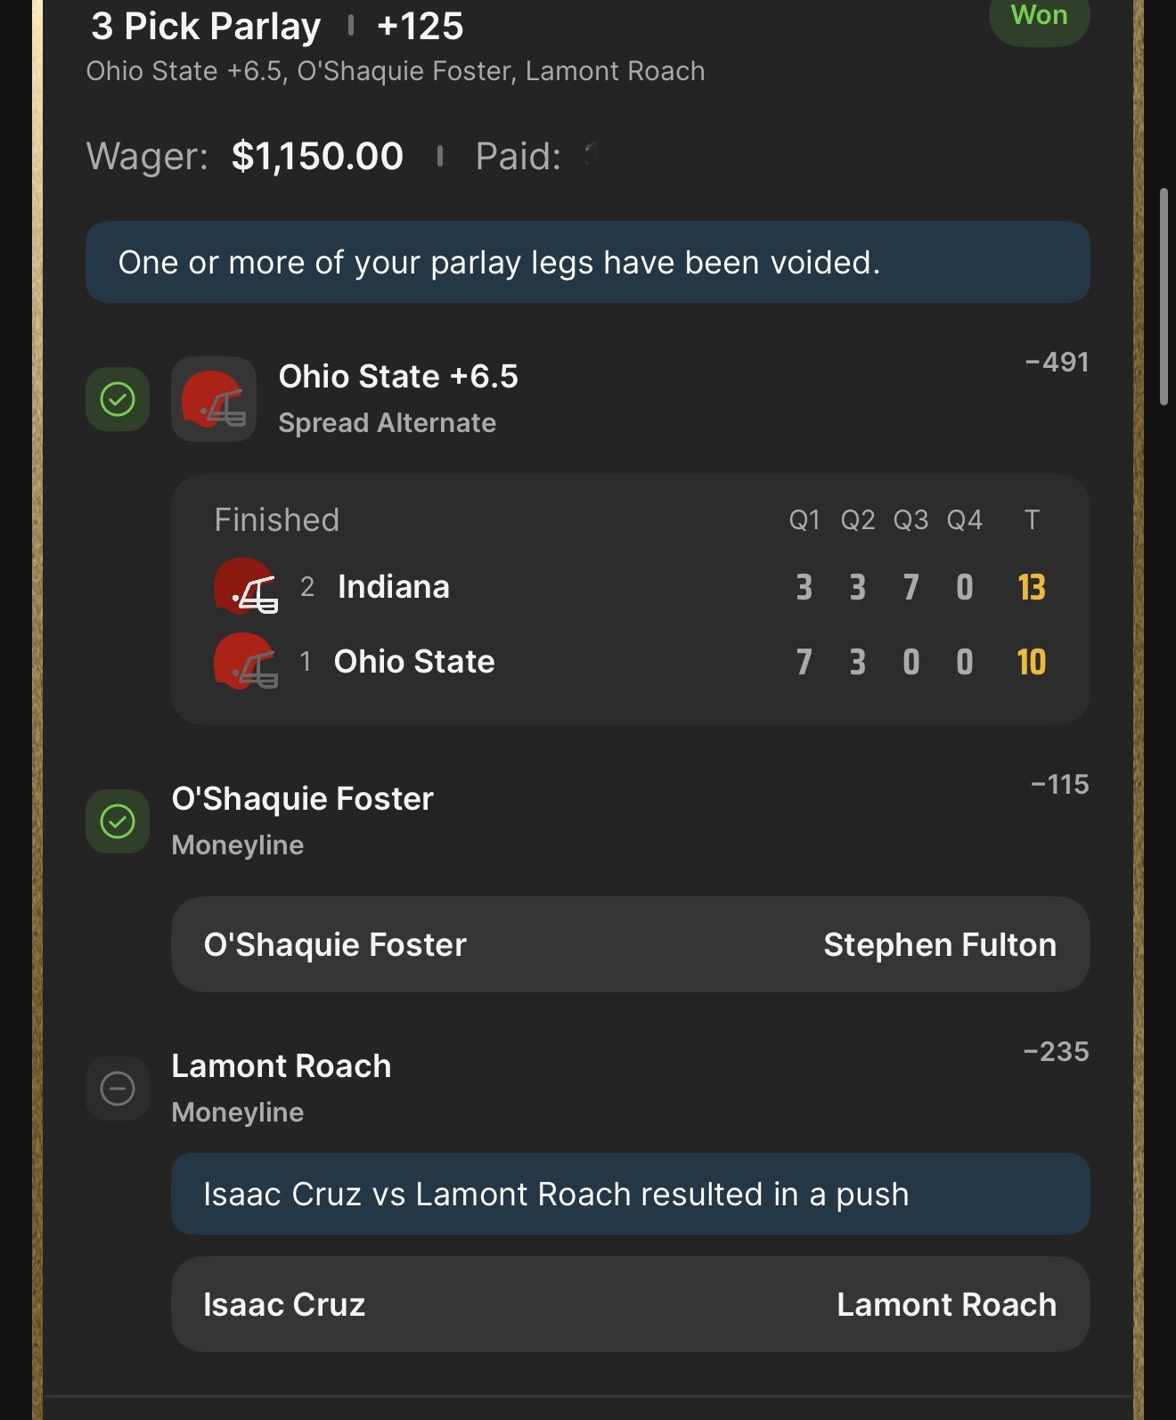
Task: Tap the push result notice banner
Action: pos(630,1194)
